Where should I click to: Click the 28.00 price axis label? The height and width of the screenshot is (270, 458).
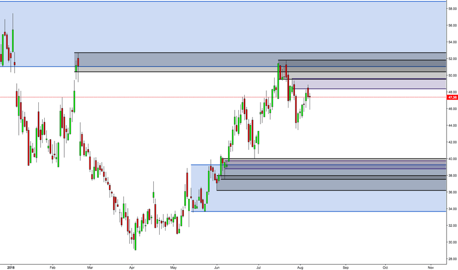coord(453,259)
